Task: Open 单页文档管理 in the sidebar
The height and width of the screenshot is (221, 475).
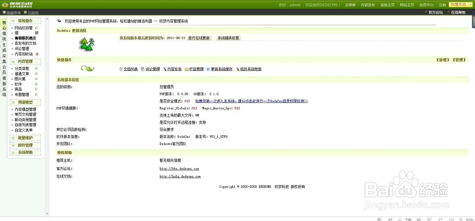Action: pos(26,115)
